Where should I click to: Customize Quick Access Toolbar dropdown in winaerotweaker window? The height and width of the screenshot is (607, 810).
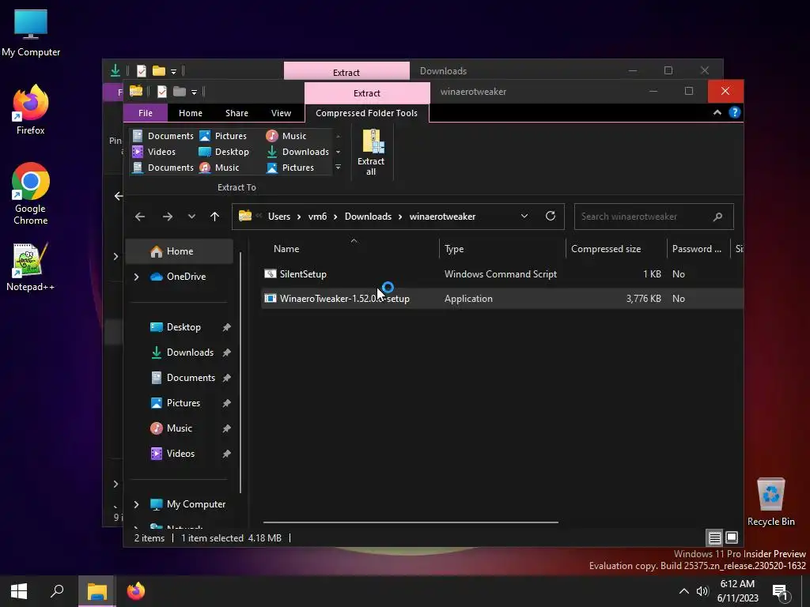195,92
